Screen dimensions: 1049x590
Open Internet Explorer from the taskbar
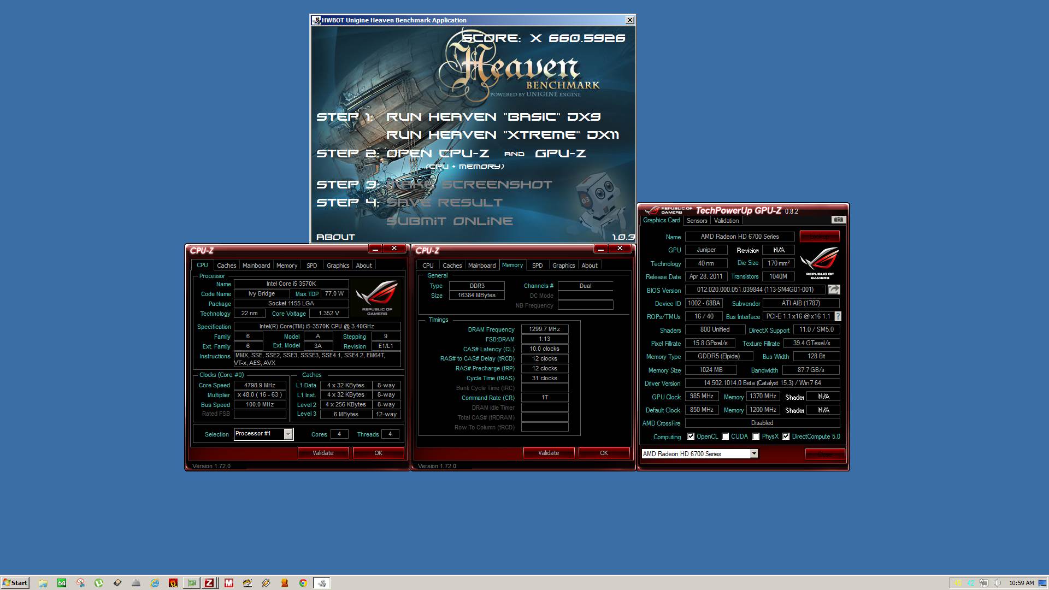pos(155,583)
